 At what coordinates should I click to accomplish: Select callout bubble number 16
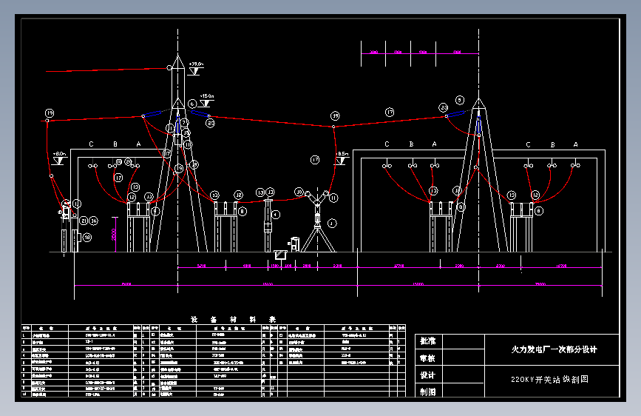click(x=94, y=221)
